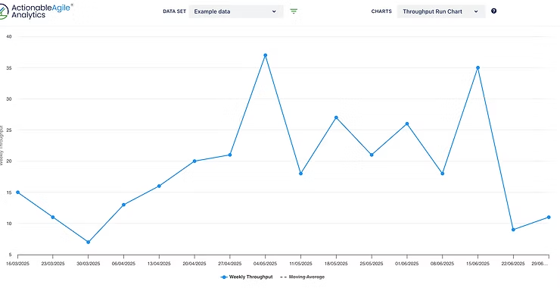Click the DATA SET label
Screen dimensions: 560x288
point(174,11)
